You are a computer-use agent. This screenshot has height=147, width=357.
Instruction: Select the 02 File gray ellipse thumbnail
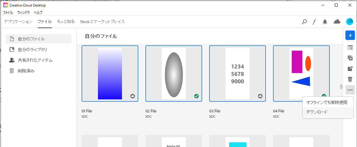[174, 73]
